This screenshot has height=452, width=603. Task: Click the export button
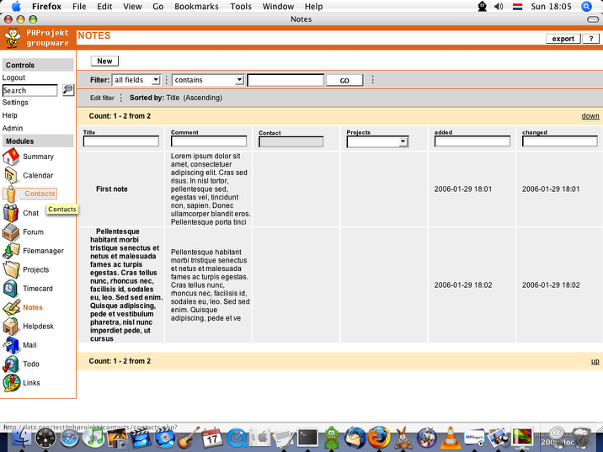click(563, 39)
